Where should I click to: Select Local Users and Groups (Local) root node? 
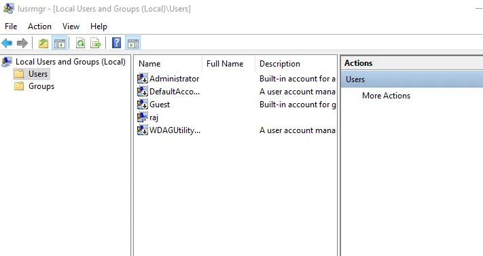pos(71,62)
